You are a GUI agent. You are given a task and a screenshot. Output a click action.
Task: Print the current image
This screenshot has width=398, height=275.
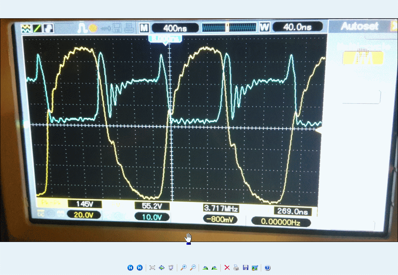click(x=236, y=268)
